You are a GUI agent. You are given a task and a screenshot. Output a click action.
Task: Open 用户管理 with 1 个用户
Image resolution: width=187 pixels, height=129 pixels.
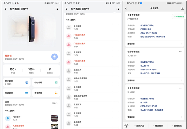pyautogui.click(x=17, y=82)
